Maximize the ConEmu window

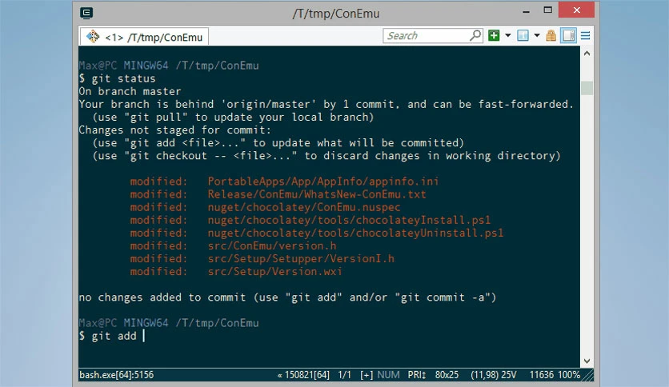tap(548, 10)
